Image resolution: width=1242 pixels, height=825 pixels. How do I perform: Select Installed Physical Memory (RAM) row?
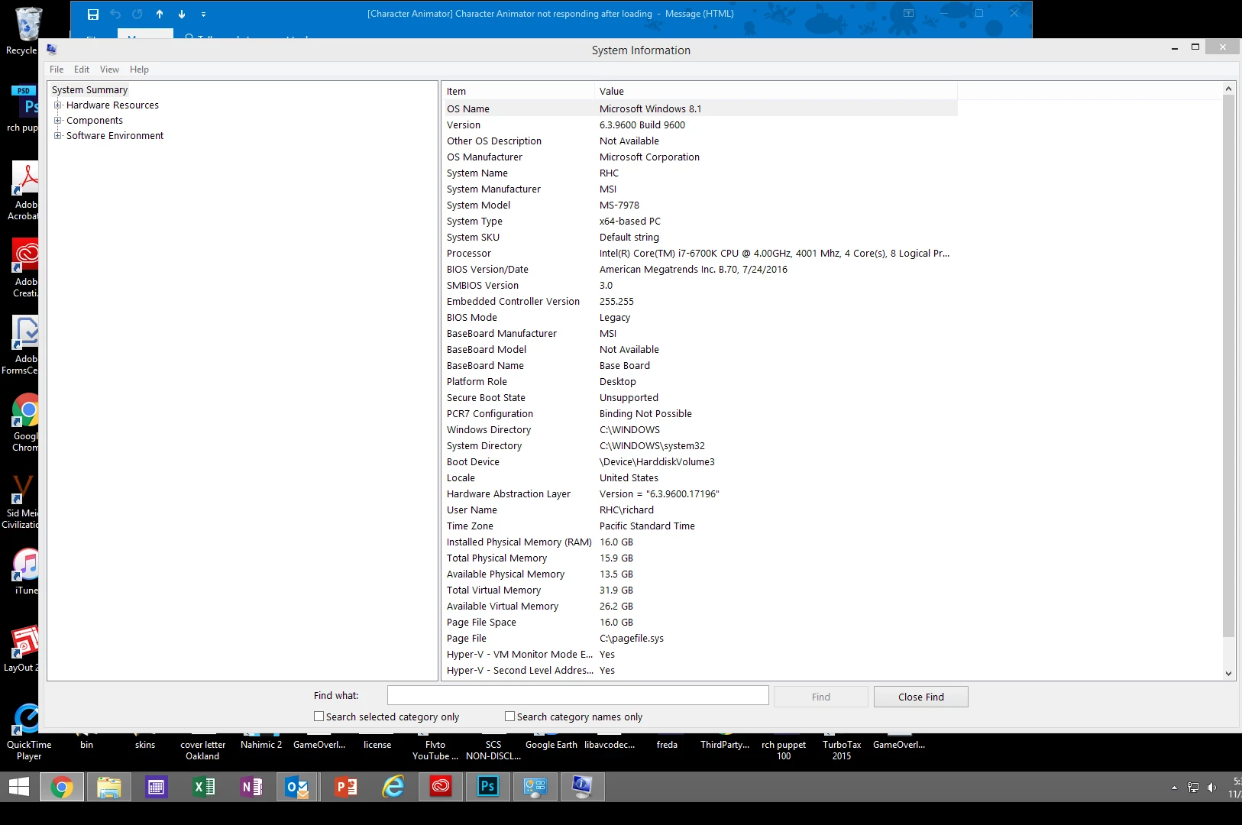(700, 542)
